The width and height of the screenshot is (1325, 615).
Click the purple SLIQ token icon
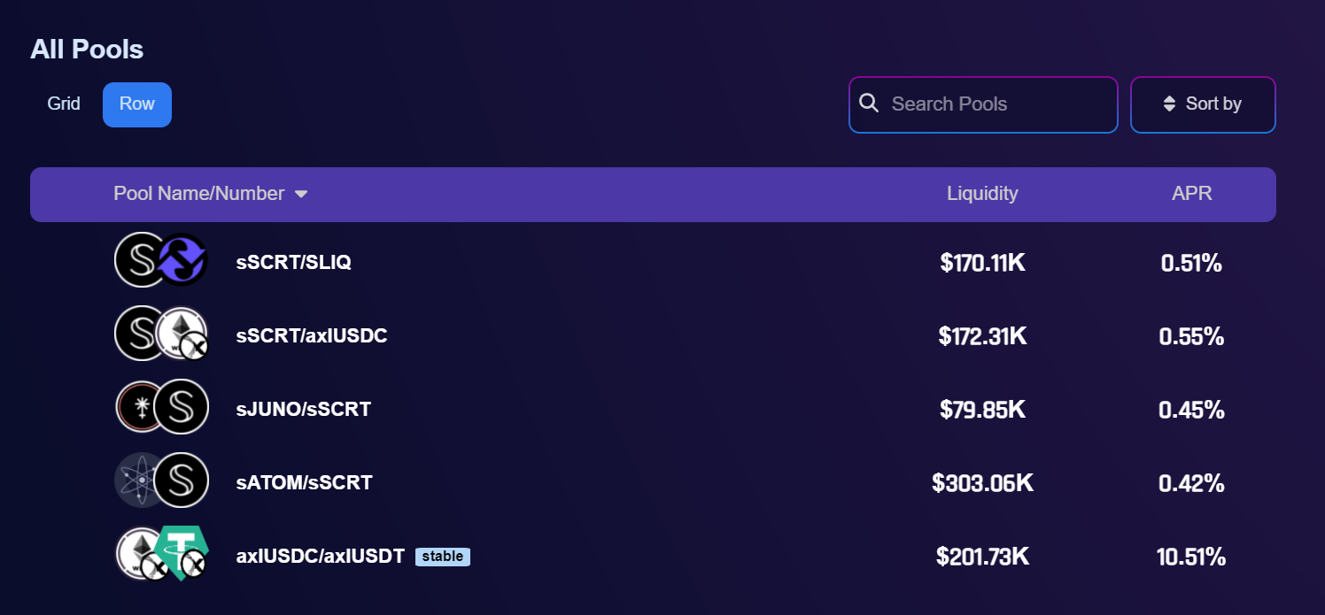[x=182, y=259]
